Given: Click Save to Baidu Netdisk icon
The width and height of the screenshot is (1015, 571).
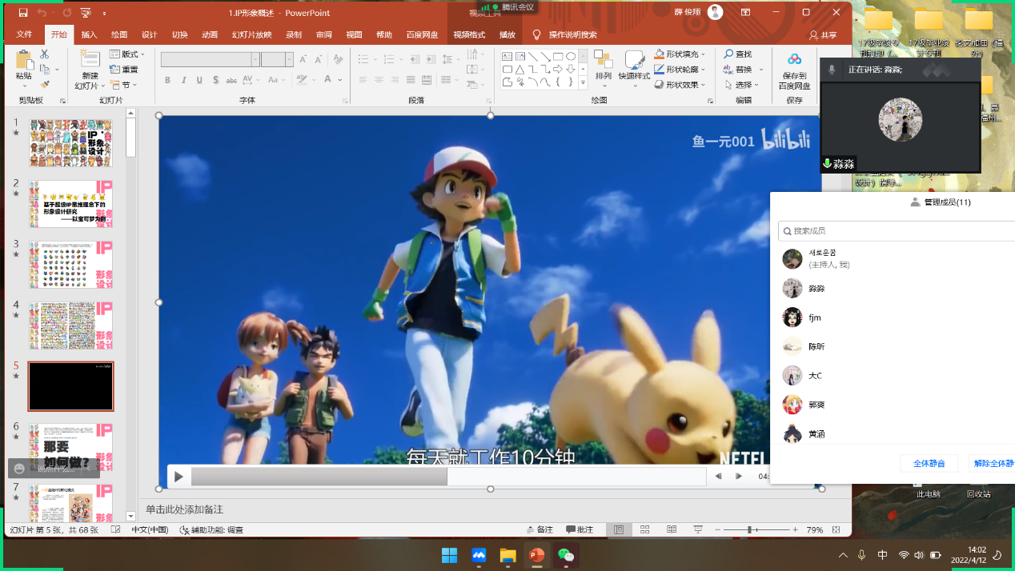Looking at the screenshot, I should click(794, 59).
